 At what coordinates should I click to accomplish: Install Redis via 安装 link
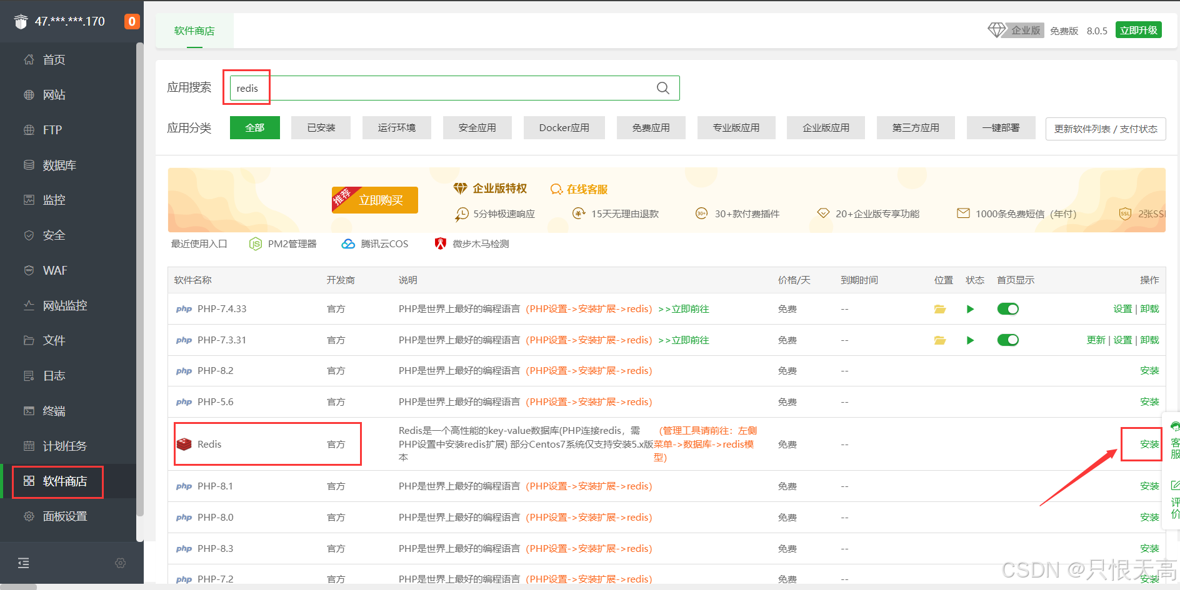[x=1149, y=444]
